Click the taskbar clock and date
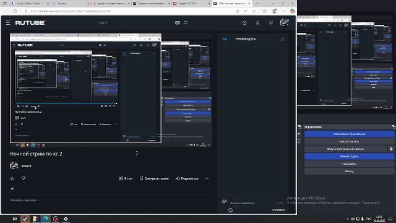The width and height of the screenshot is (396, 223). click(379, 219)
